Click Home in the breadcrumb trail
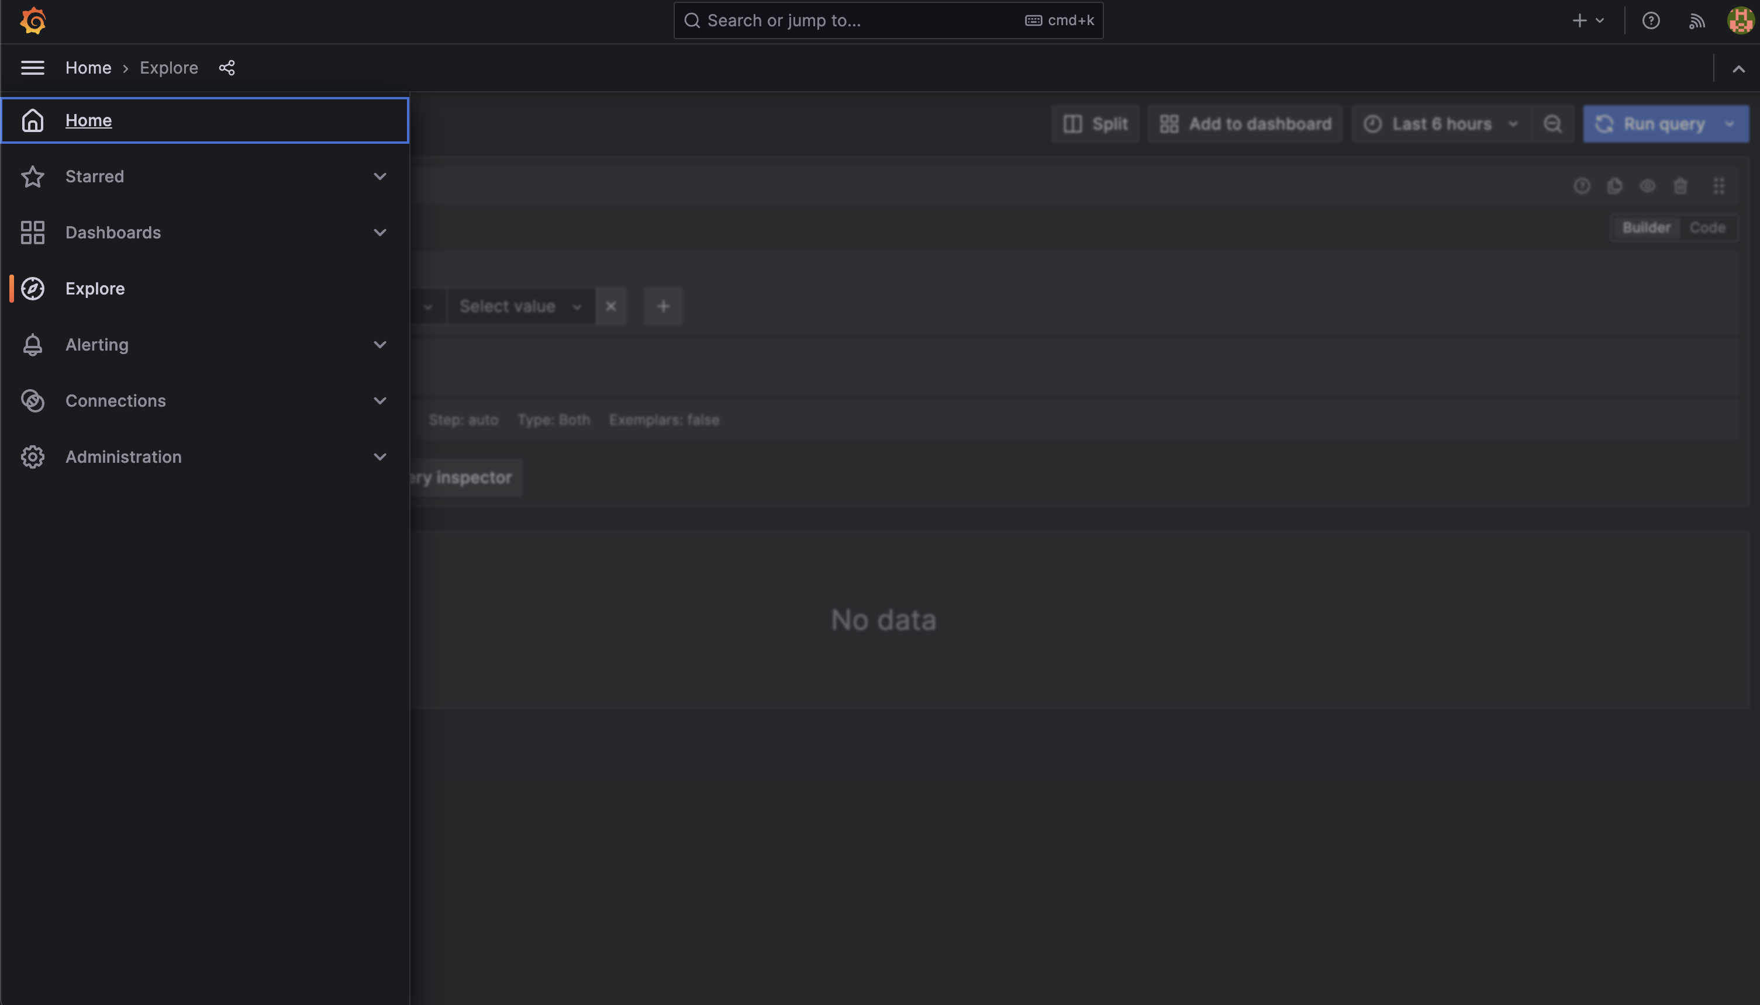 (x=88, y=68)
